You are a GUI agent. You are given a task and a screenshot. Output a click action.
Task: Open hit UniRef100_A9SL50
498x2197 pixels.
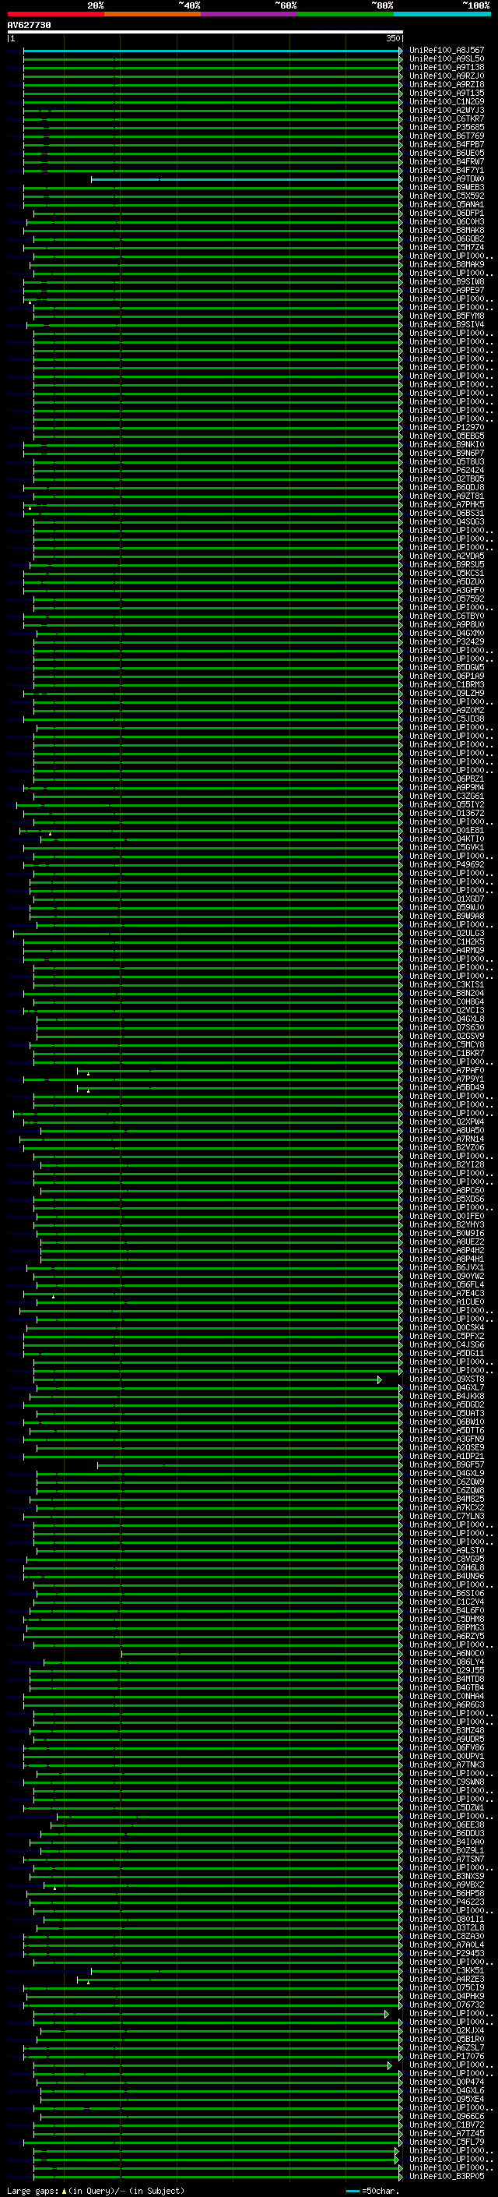pyautogui.click(x=447, y=59)
